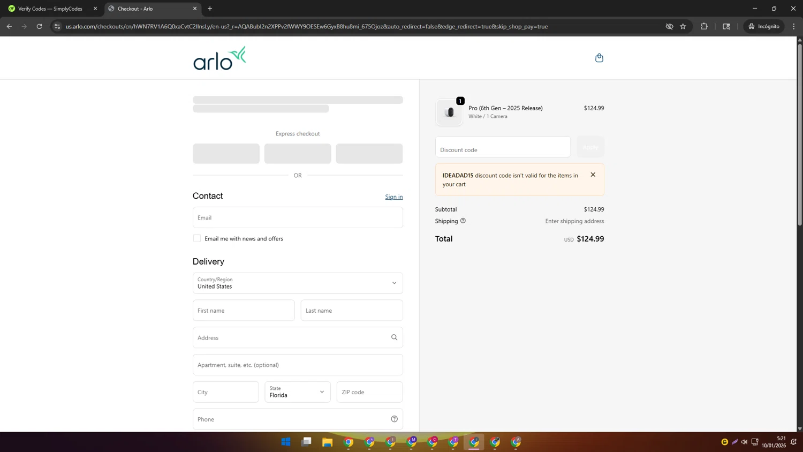Expand the State dropdown showing Florida
The image size is (803, 452).
[x=298, y=391]
